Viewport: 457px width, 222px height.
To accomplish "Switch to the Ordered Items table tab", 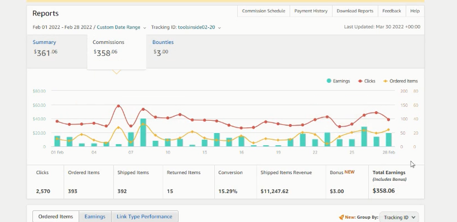I will click(x=56, y=216).
